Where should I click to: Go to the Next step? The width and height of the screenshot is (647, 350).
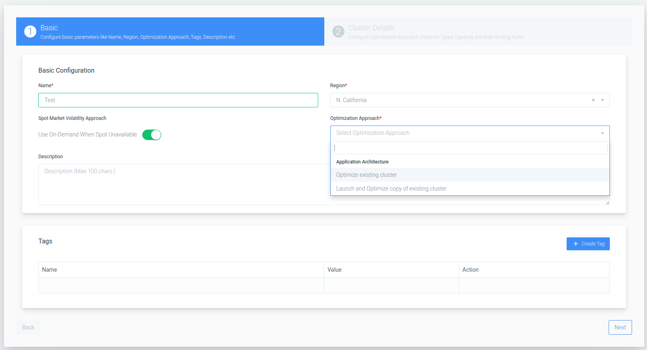click(x=620, y=327)
